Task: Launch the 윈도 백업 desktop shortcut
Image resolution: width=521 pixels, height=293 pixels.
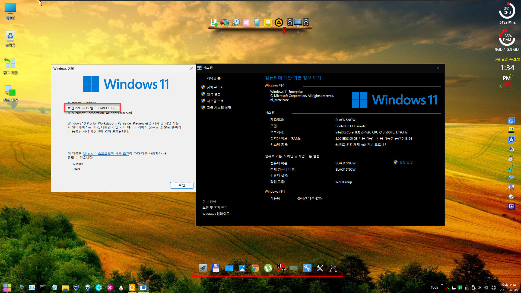Action: point(10,66)
